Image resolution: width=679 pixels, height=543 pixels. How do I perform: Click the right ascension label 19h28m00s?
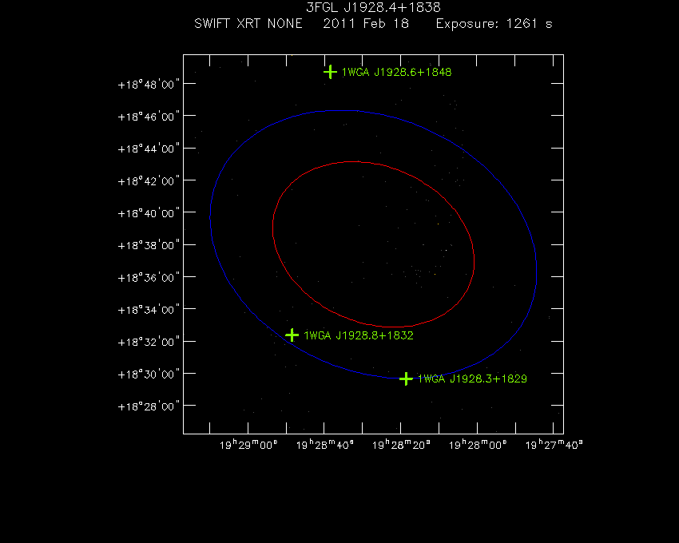click(x=478, y=445)
